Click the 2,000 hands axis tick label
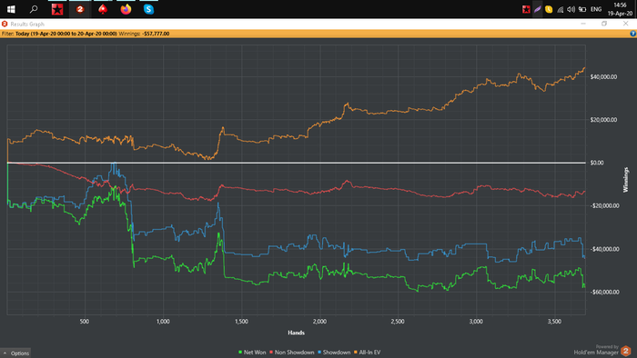Screen dimensions: 637x358 pyautogui.click(x=319, y=322)
